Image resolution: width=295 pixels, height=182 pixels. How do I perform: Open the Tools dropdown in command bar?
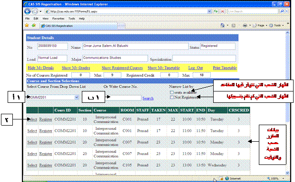[x=277, y=25]
